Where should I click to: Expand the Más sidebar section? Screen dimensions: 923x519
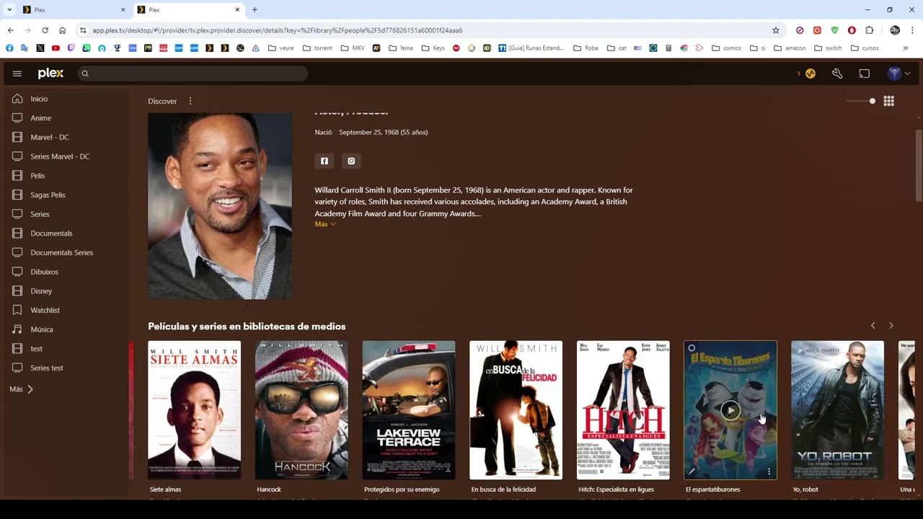[x=22, y=389]
